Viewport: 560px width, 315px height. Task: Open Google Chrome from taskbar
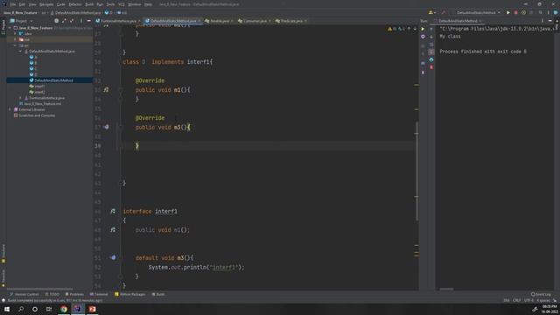(x=64, y=309)
